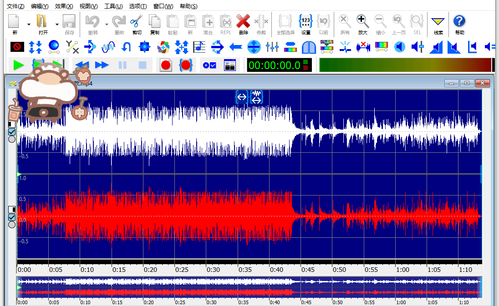Open control properties (dot and checkmark icon)
Image resolution: width=499 pixels, height=306 pixels.
(209, 65)
